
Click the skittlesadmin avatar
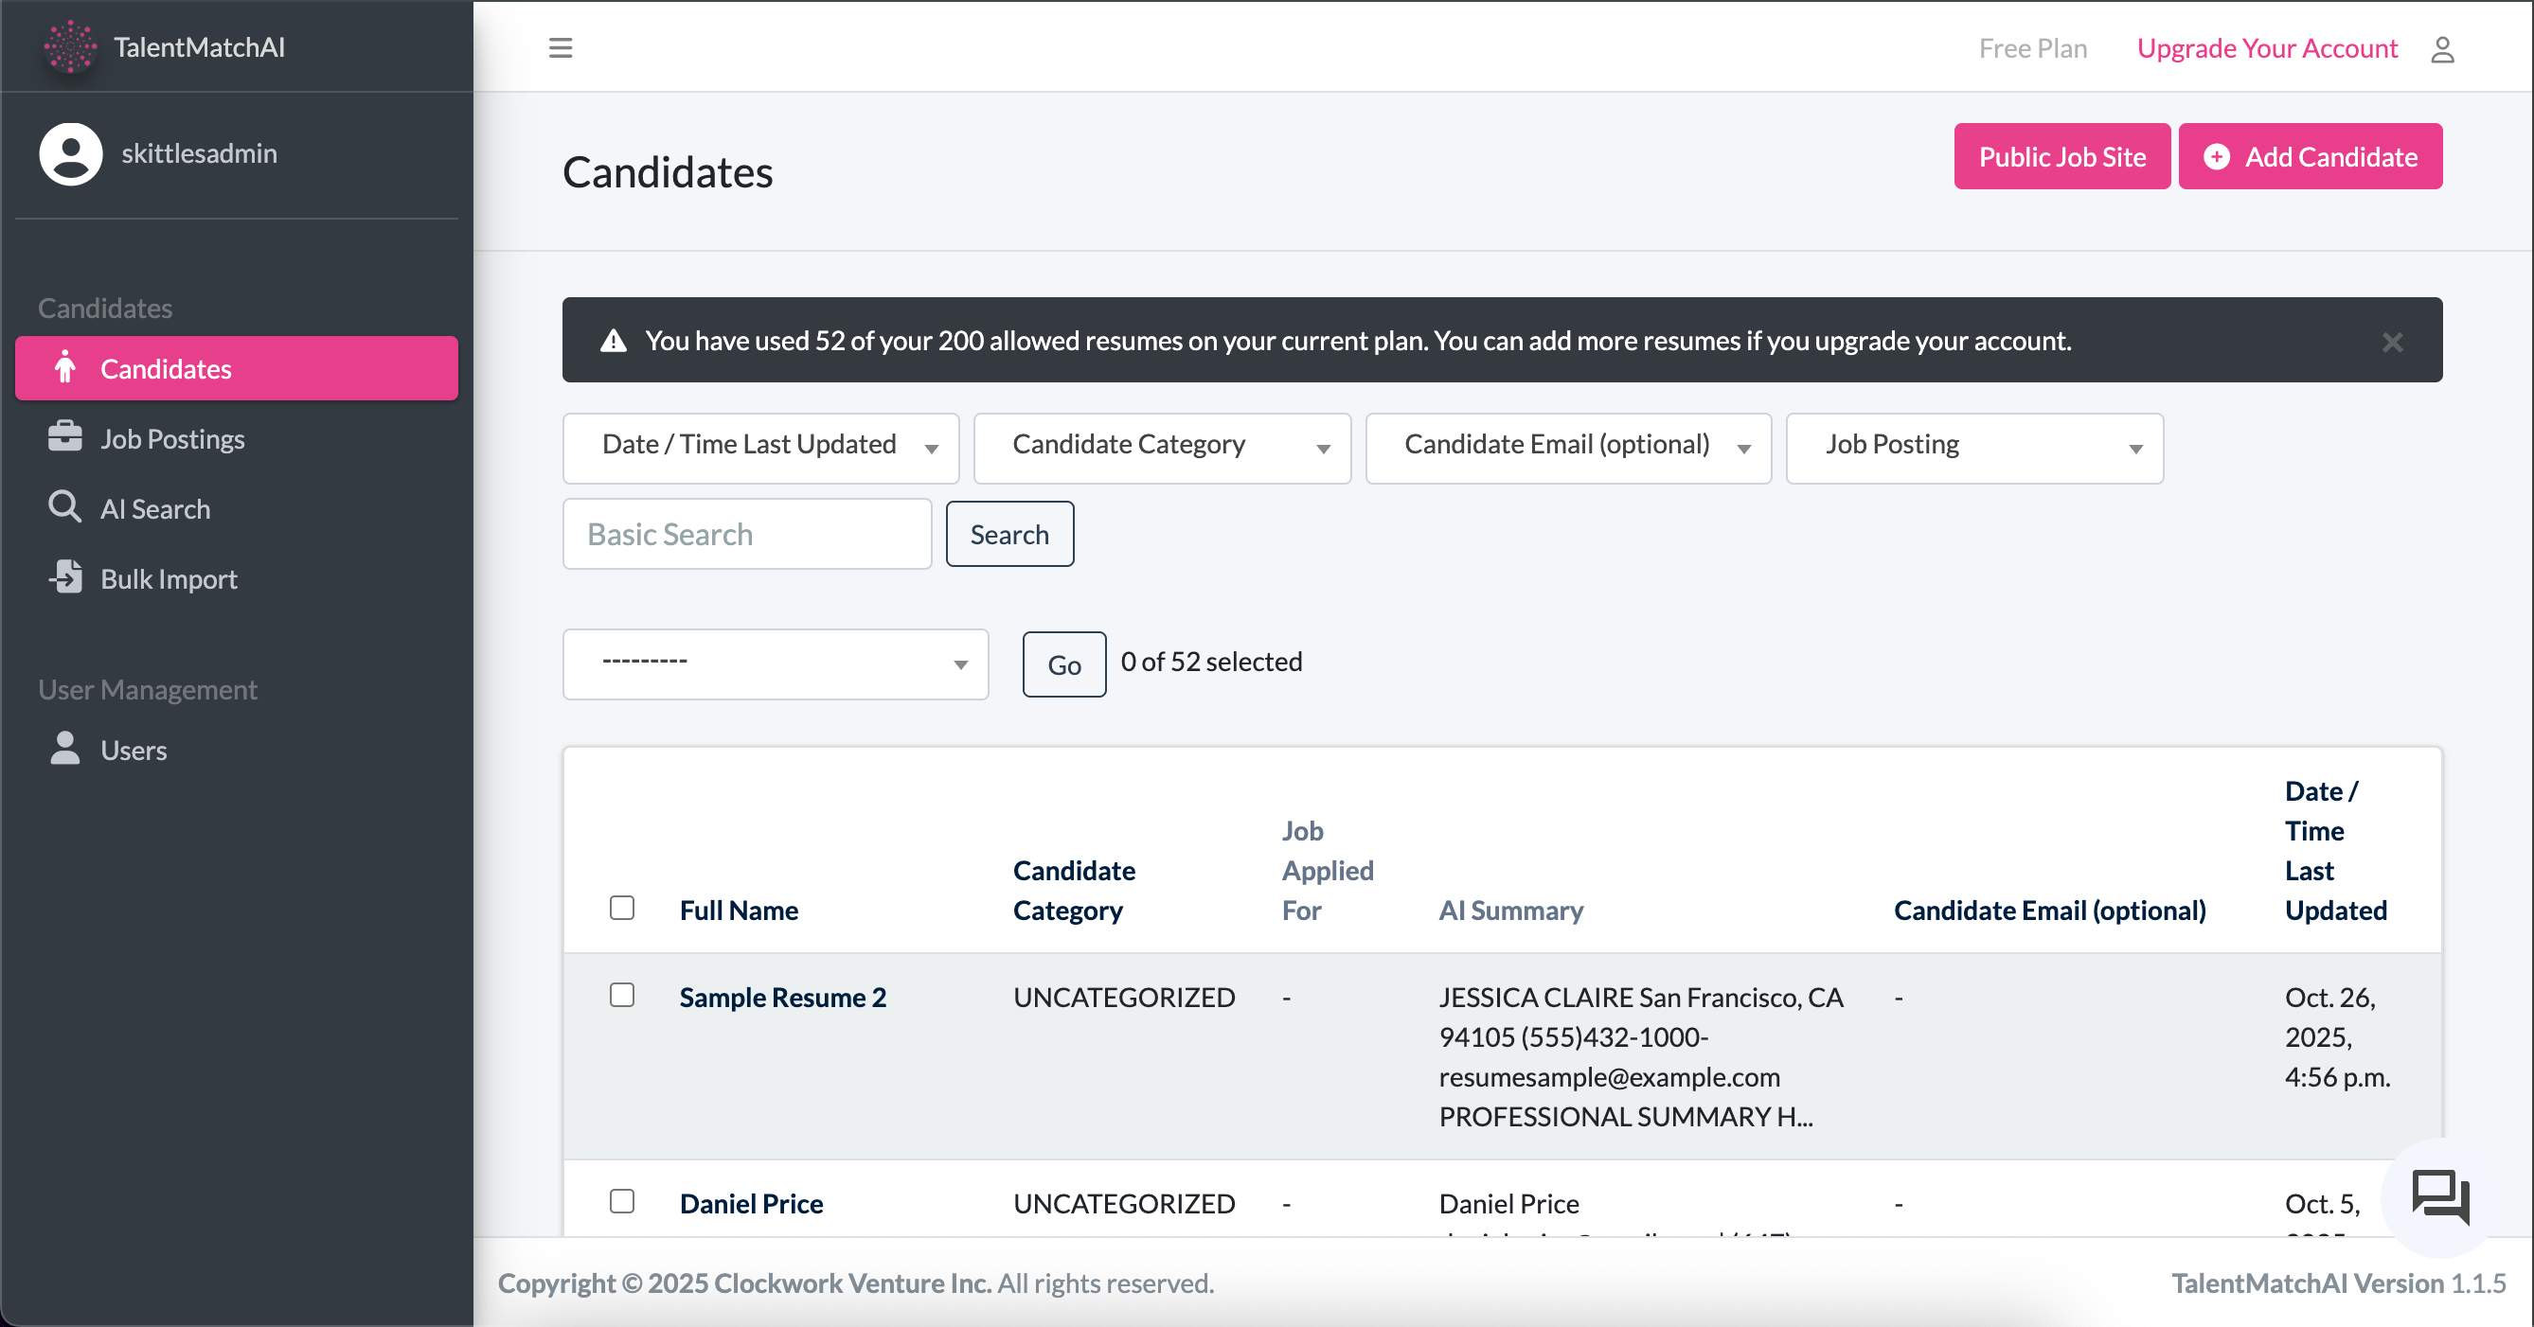click(x=70, y=153)
